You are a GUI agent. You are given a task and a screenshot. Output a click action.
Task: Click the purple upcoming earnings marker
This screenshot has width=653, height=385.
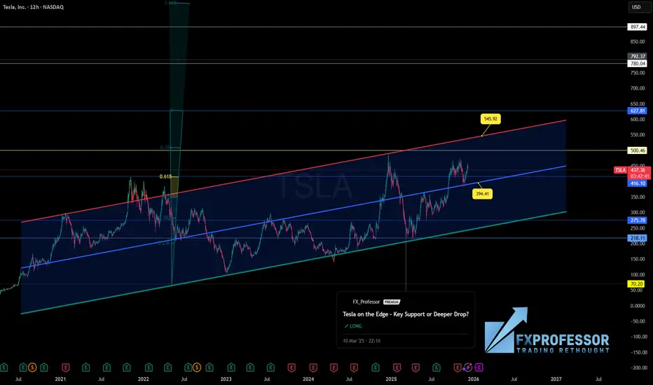[x=479, y=367]
